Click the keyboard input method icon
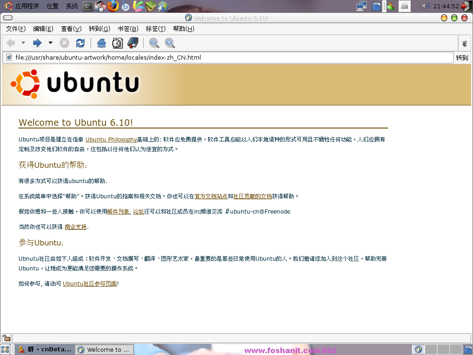Viewport: 473px width, 355px height. coord(405,6)
